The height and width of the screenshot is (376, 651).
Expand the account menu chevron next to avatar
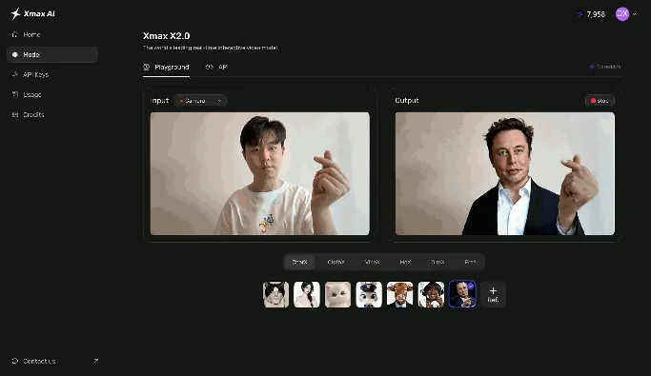click(x=634, y=14)
